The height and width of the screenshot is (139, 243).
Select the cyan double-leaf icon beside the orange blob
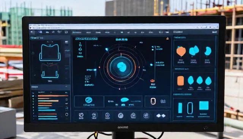[194, 50]
